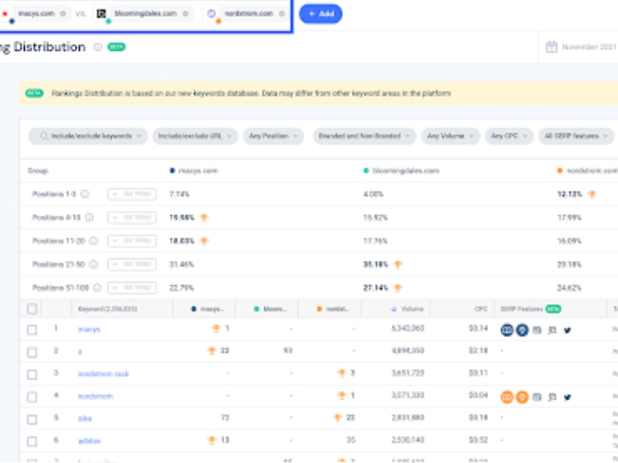Image resolution: width=618 pixels, height=463 pixels.
Task: Click trophy icon in Positions 4-10 macys cell
Action: [x=204, y=217]
